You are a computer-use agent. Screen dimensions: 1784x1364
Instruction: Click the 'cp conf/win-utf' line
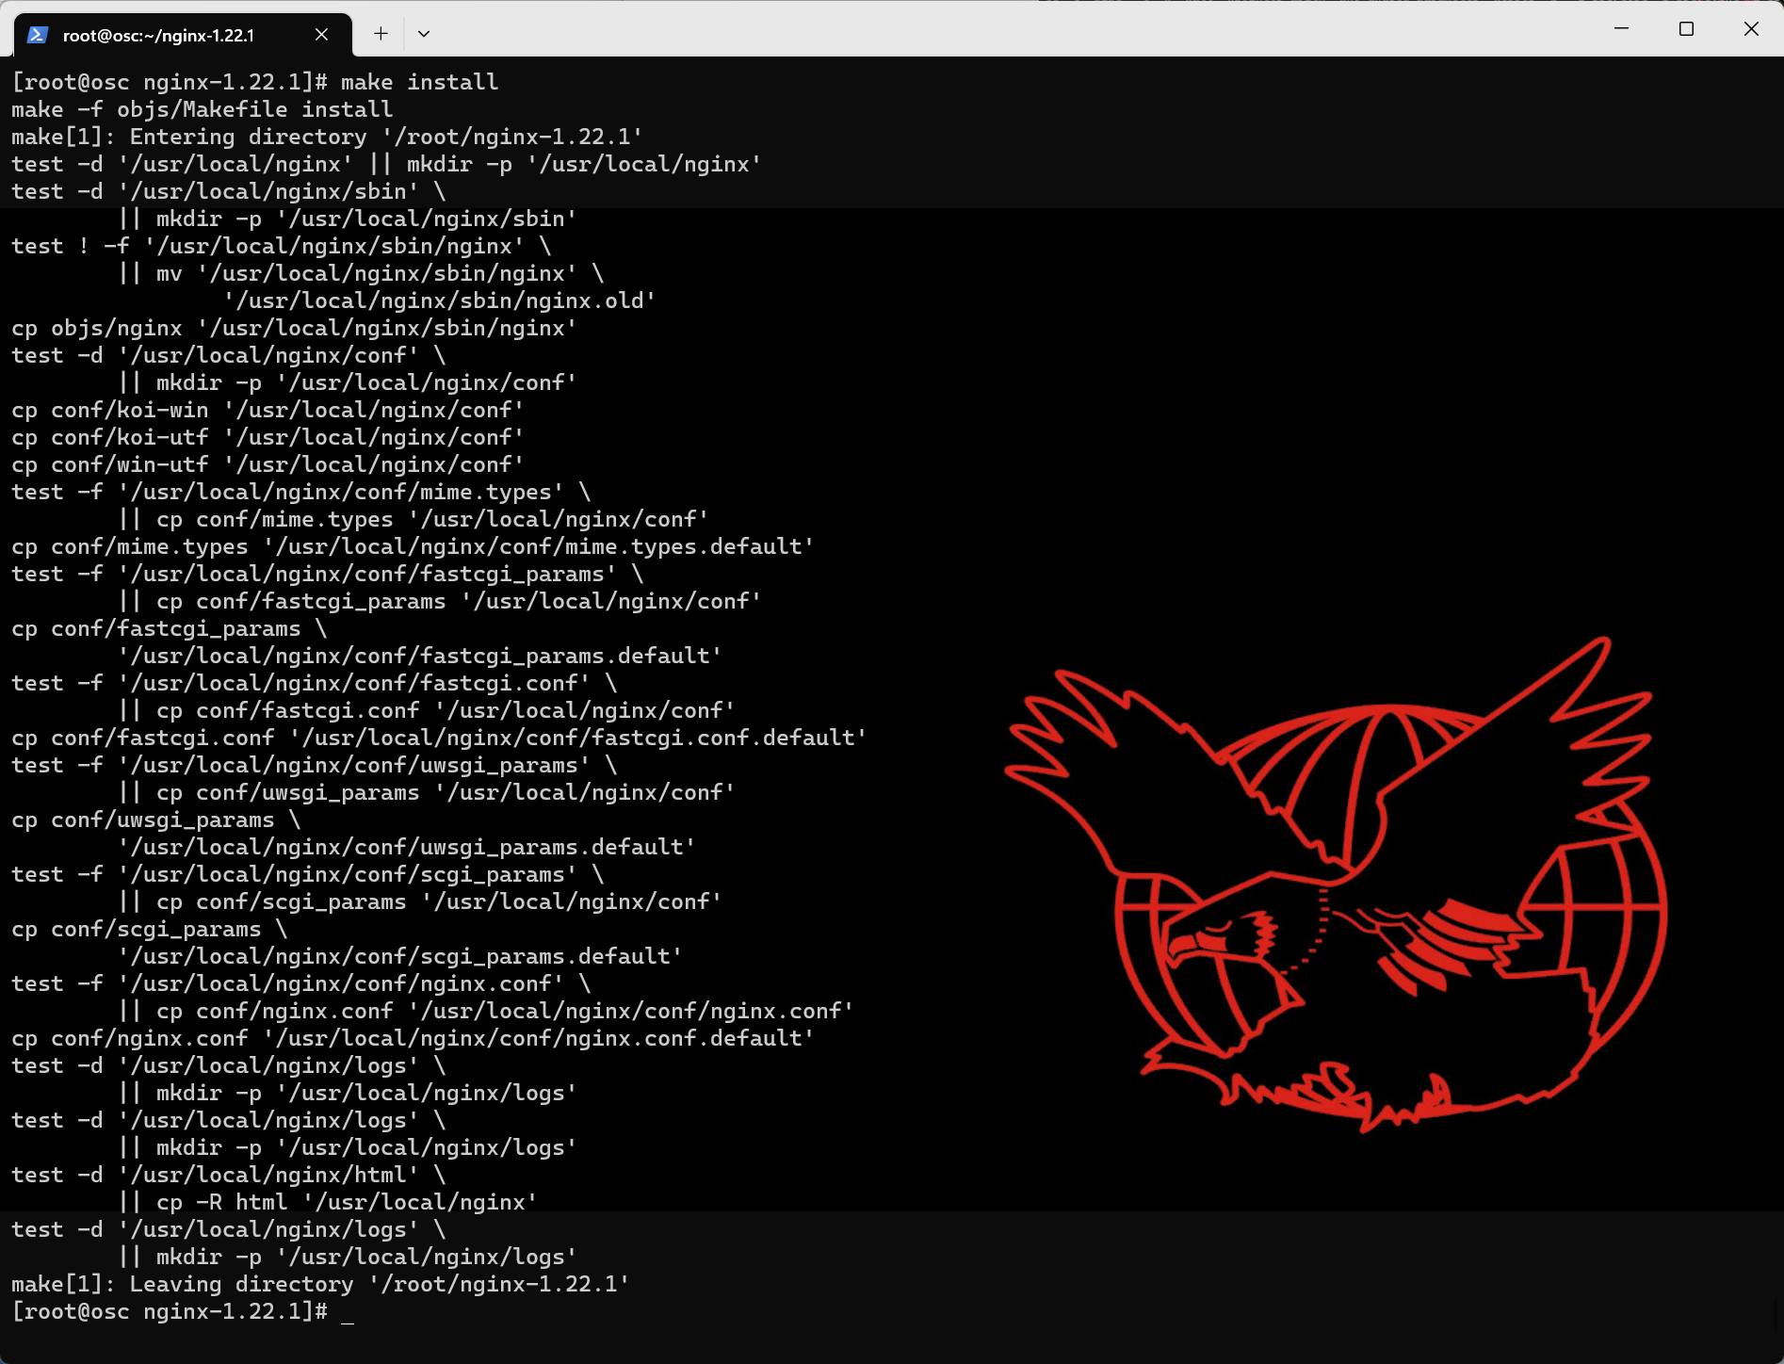[x=268, y=464]
